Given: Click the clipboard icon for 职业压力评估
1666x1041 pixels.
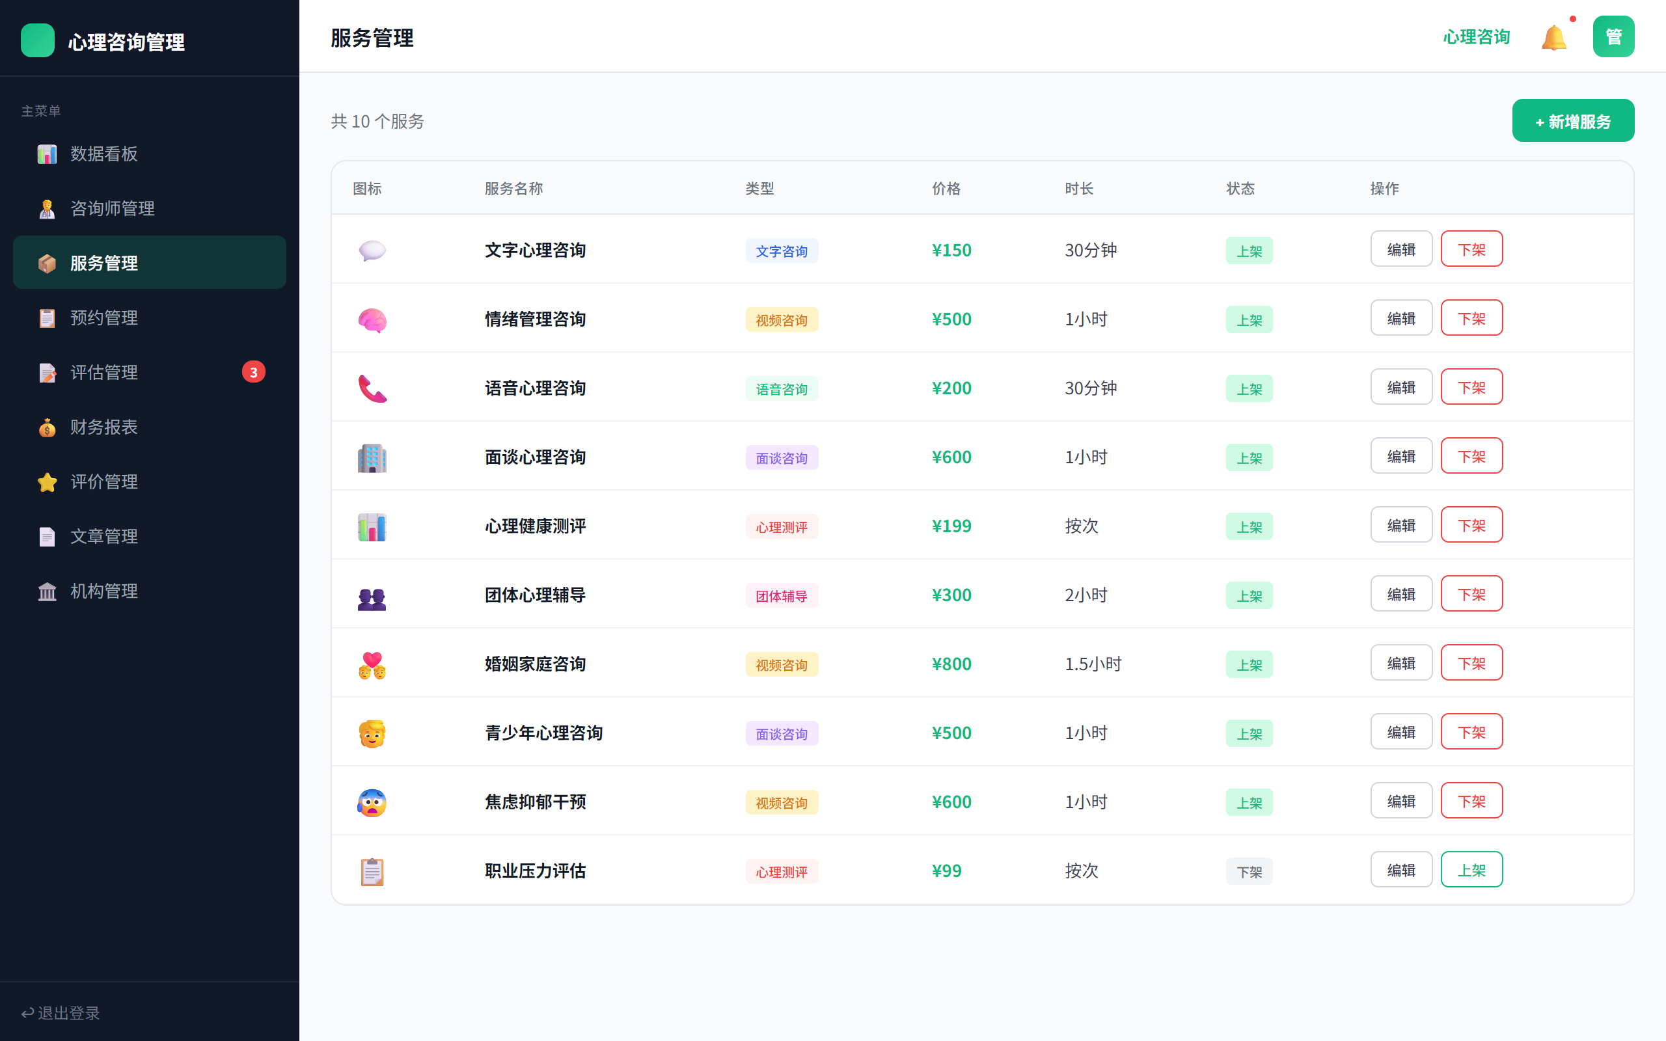Looking at the screenshot, I should [x=372, y=871].
